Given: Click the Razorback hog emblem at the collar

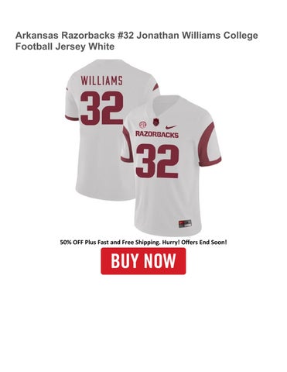Looking at the screenshot, I should click(155, 122).
